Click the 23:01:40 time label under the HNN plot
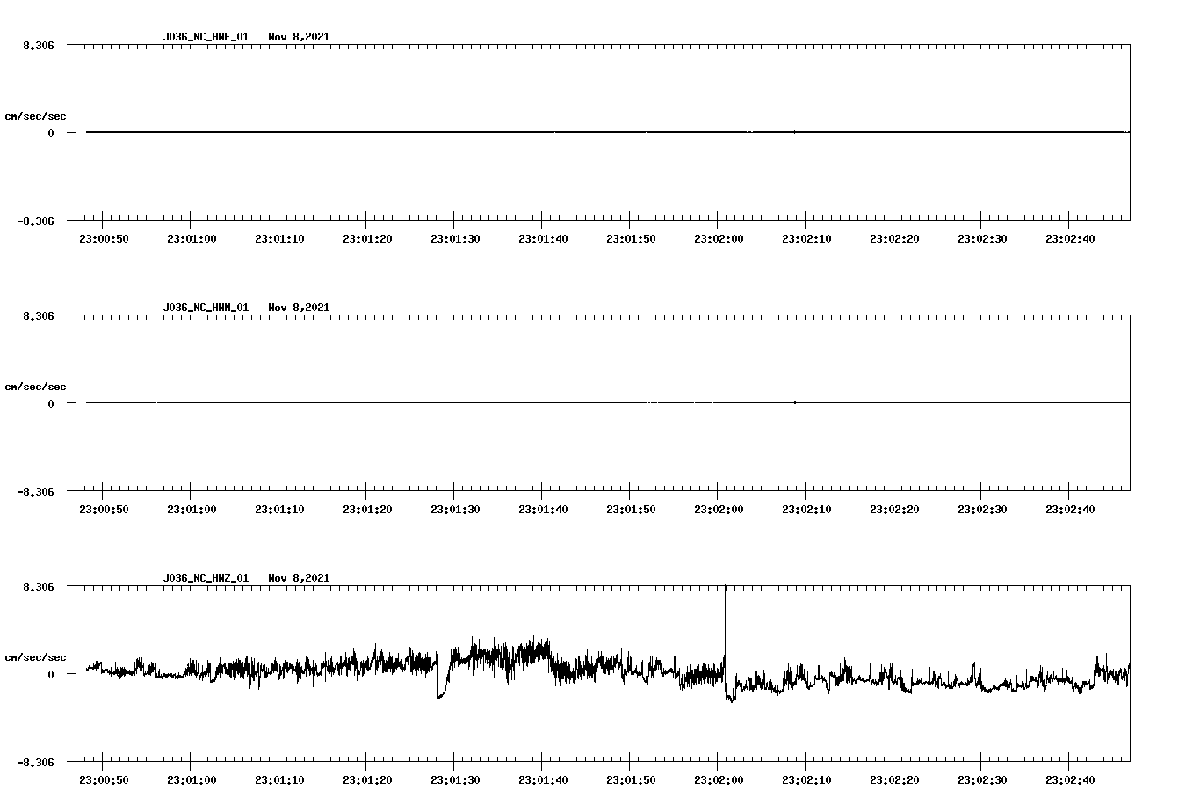The image size is (1193, 812). (x=543, y=510)
